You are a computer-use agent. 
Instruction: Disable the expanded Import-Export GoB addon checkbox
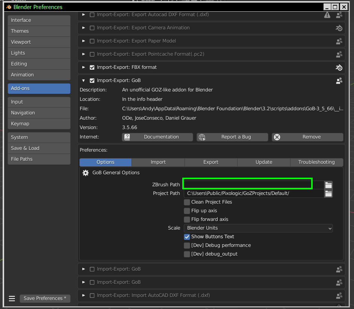tap(92, 81)
